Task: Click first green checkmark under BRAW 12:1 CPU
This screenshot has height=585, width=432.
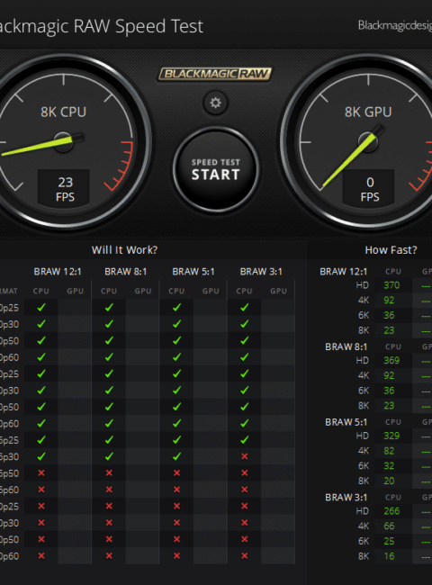Action: (41, 308)
